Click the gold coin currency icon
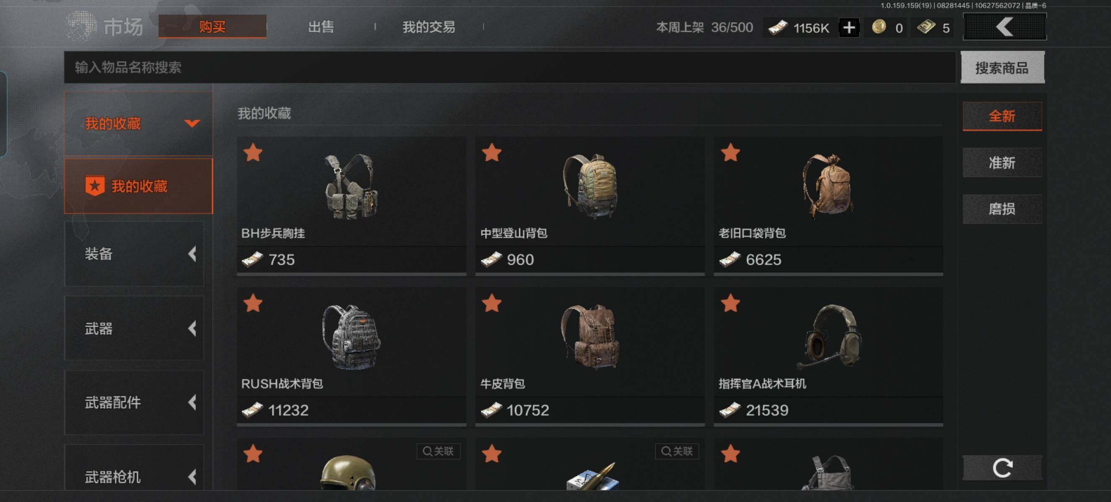Screen dimensions: 1111x502 click(x=878, y=27)
